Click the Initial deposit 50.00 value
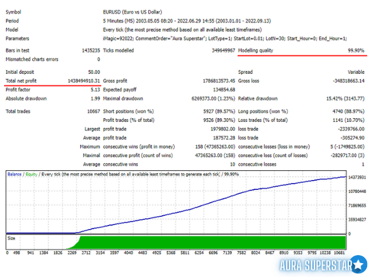The height and width of the screenshot is (277, 370). pos(92,72)
